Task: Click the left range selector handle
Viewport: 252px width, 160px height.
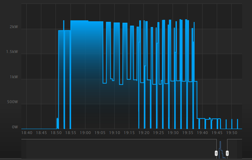Action: click(216, 153)
